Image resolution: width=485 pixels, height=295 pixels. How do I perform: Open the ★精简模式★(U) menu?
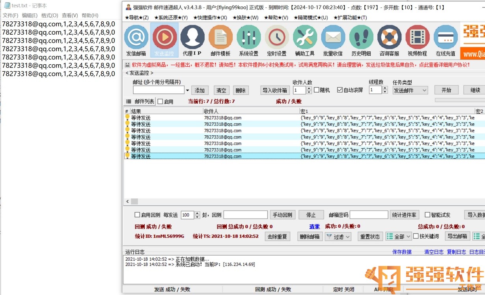point(311,18)
